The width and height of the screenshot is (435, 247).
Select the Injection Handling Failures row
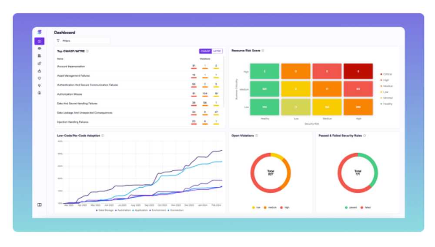click(139, 122)
